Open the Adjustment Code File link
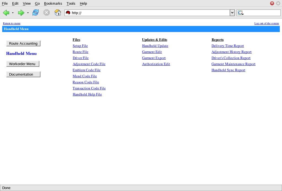This screenshot has height=191, width=282. (x=89, y=64)
